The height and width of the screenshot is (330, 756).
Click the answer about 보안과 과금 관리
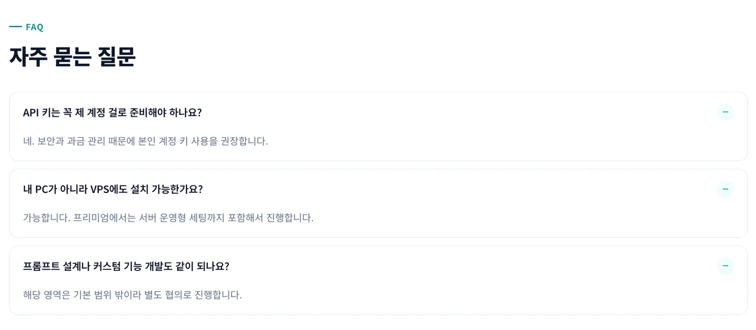click(145, 141)
